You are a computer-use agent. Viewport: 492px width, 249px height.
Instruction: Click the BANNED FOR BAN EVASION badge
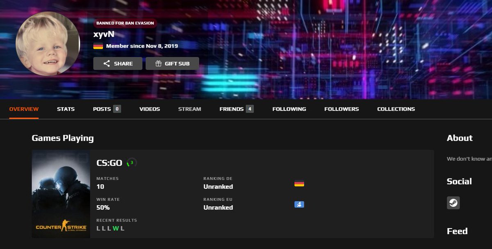click(x=125, y=23)
